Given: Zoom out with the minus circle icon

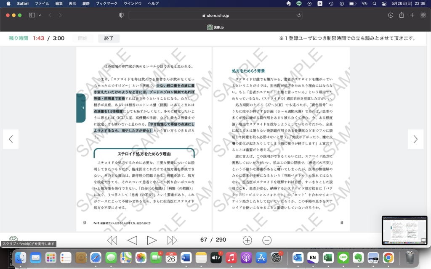Looking at the screenshot, I should [267, 240].
